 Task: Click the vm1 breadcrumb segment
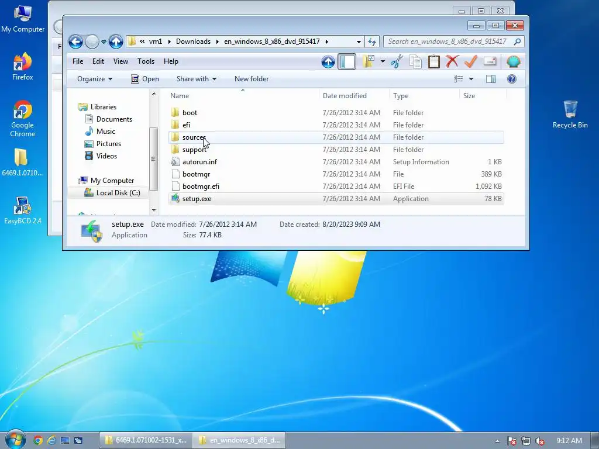click(x=156, y=42)
